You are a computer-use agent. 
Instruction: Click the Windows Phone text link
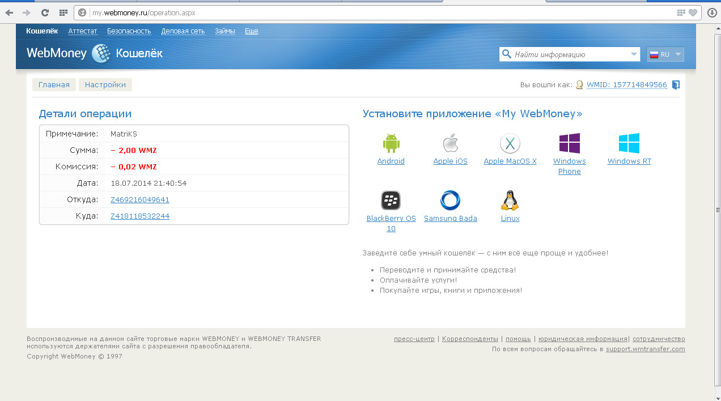tap(570, 167)
